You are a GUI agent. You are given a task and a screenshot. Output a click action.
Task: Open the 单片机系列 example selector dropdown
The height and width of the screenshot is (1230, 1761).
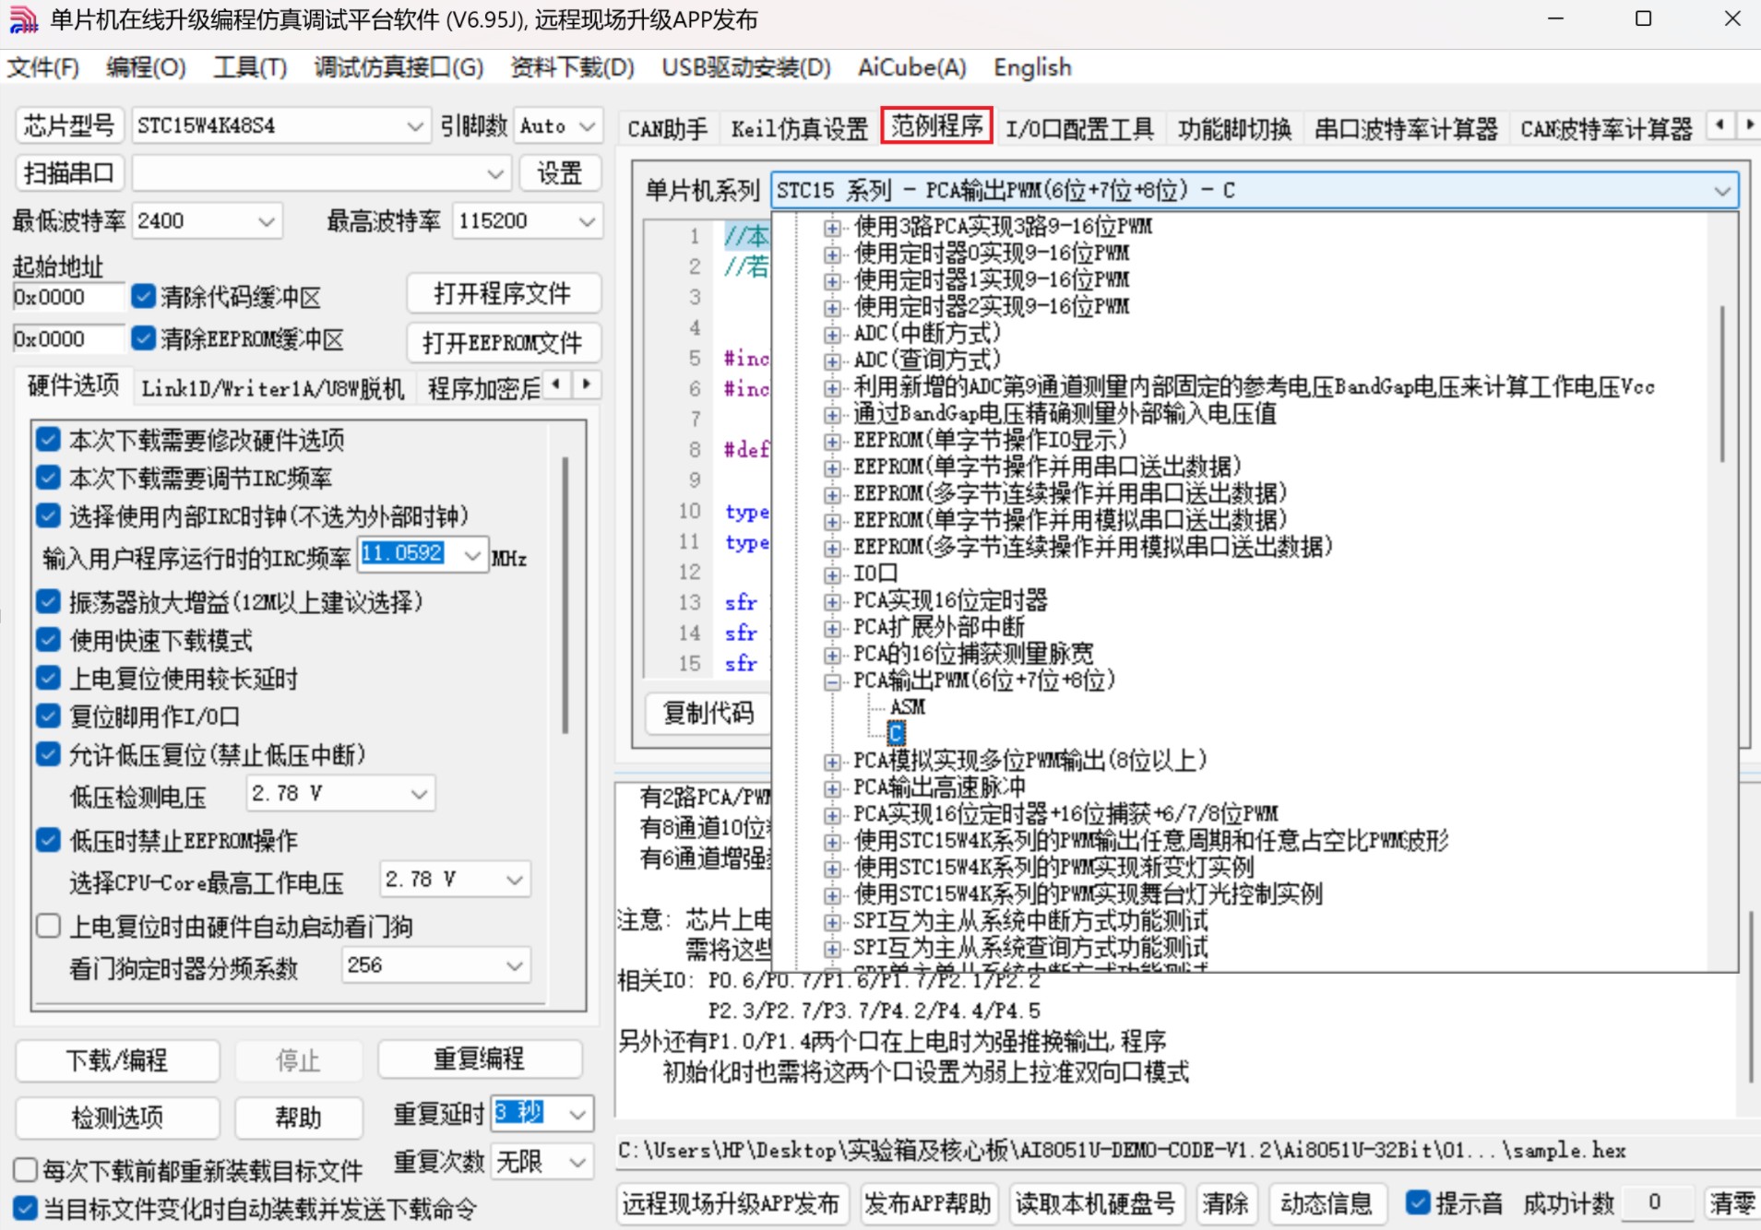pyautogui.click(x=1255, y=190)
